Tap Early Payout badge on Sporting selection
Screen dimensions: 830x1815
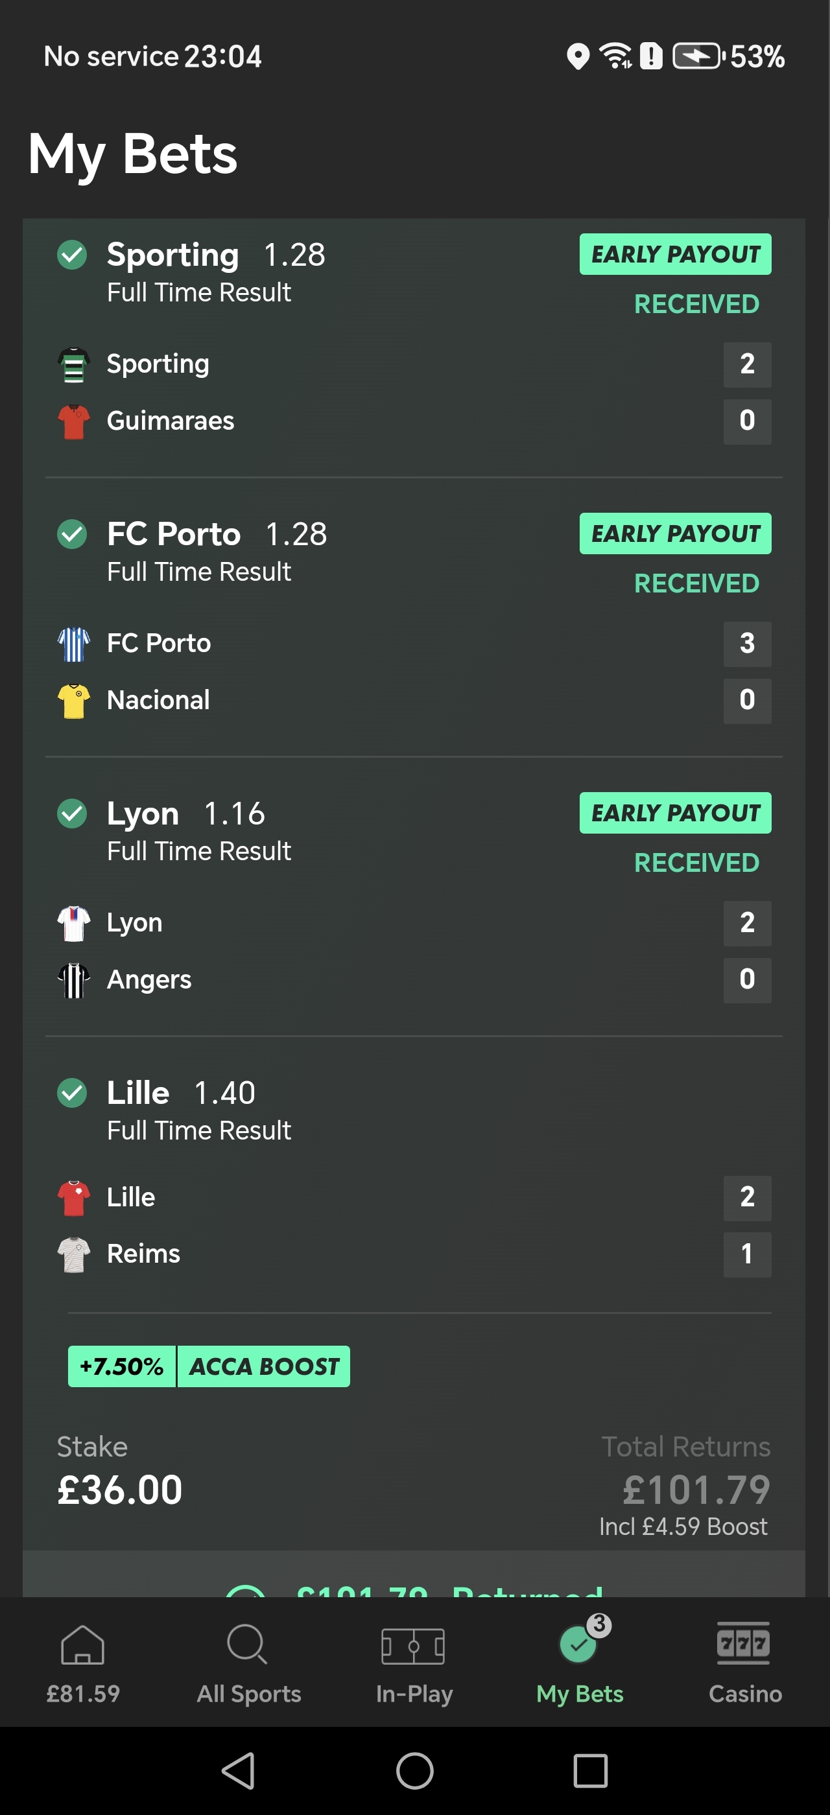tap(675, 254)
